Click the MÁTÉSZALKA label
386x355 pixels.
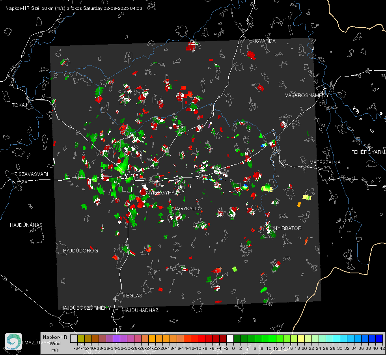click(325, 163)
